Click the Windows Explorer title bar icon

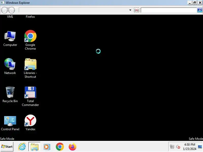coord(3,3)
